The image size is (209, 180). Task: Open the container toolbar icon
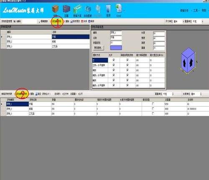point(66,9)
